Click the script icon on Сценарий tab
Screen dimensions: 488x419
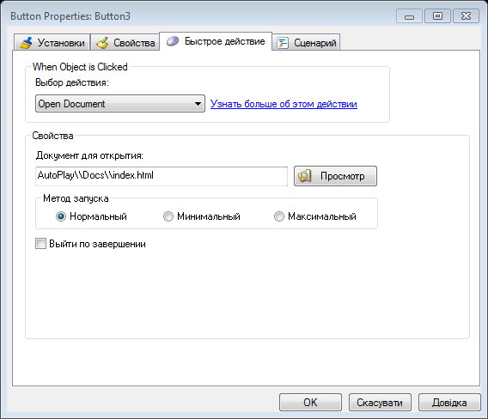[283, 43]
